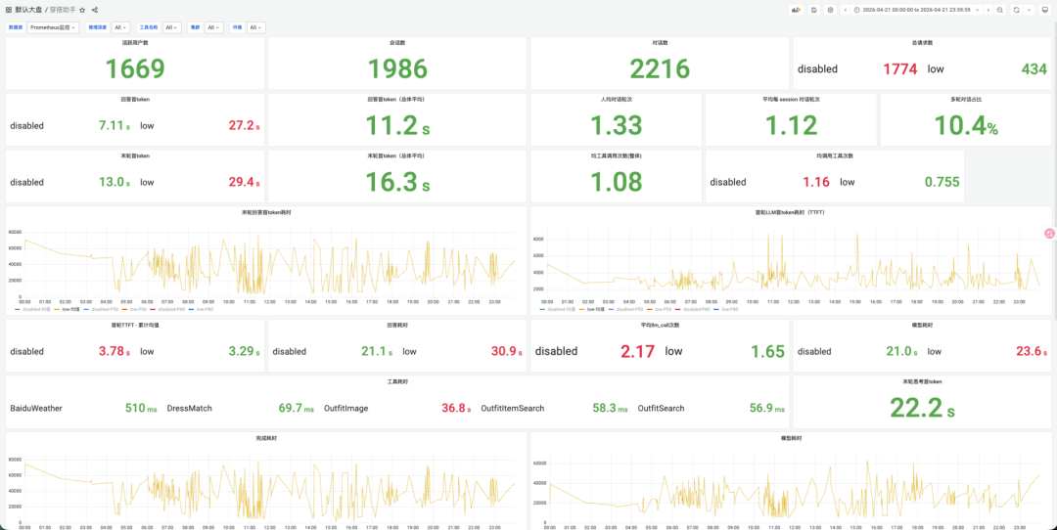Refresh the dashboard now
Image resolution: width=1057 pixels, height=530 pixels.
[x=1017, y=10]
